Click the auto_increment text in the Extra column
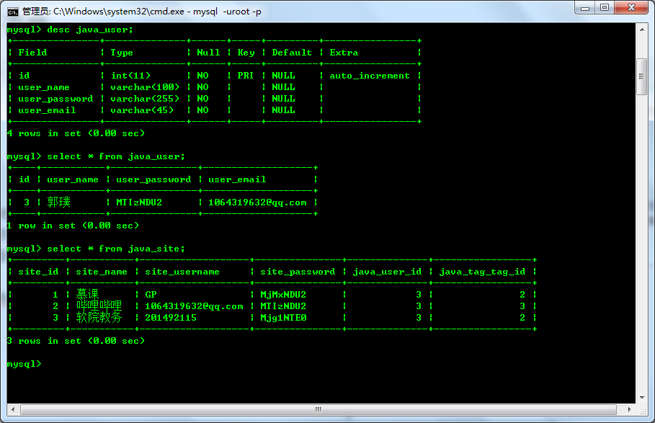This screenshot has height=423, width=655. 369,76
